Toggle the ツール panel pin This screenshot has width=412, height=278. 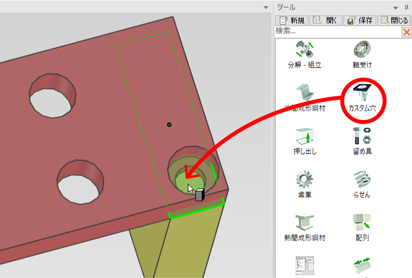[x=406, y=7]
